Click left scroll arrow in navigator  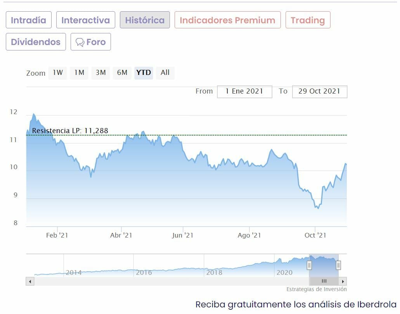[30, 281]
